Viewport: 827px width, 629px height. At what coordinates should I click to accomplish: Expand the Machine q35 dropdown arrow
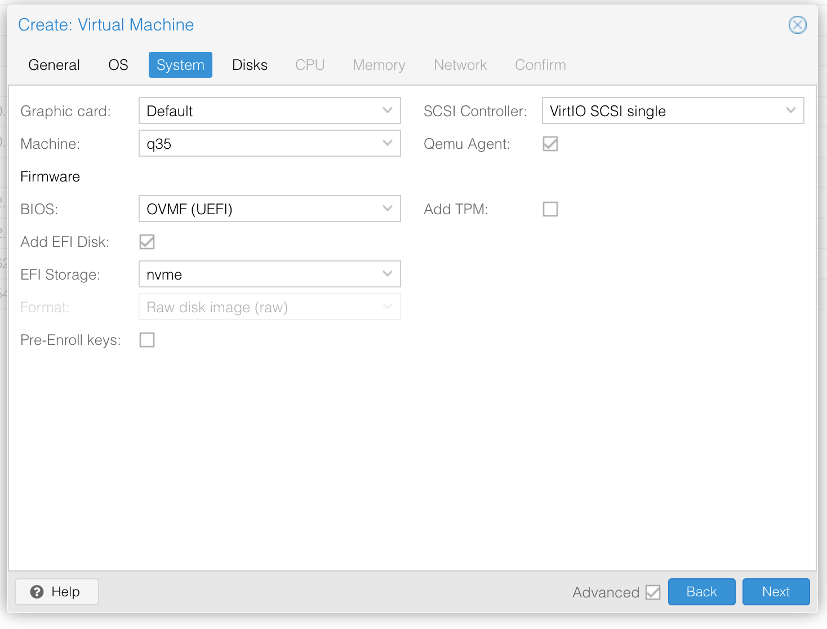pyautogui.click(x=388, y=143)
